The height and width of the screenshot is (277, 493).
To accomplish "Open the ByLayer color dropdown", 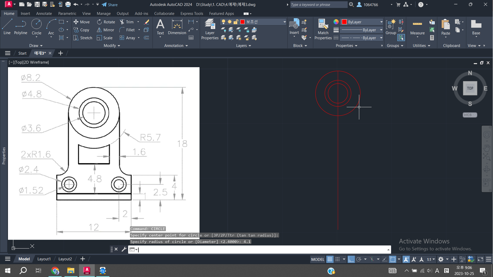I will pyautogui.click(x=381, y=22).
